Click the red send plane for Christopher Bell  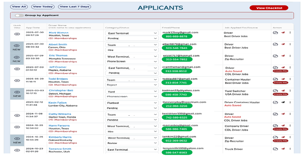283,90
